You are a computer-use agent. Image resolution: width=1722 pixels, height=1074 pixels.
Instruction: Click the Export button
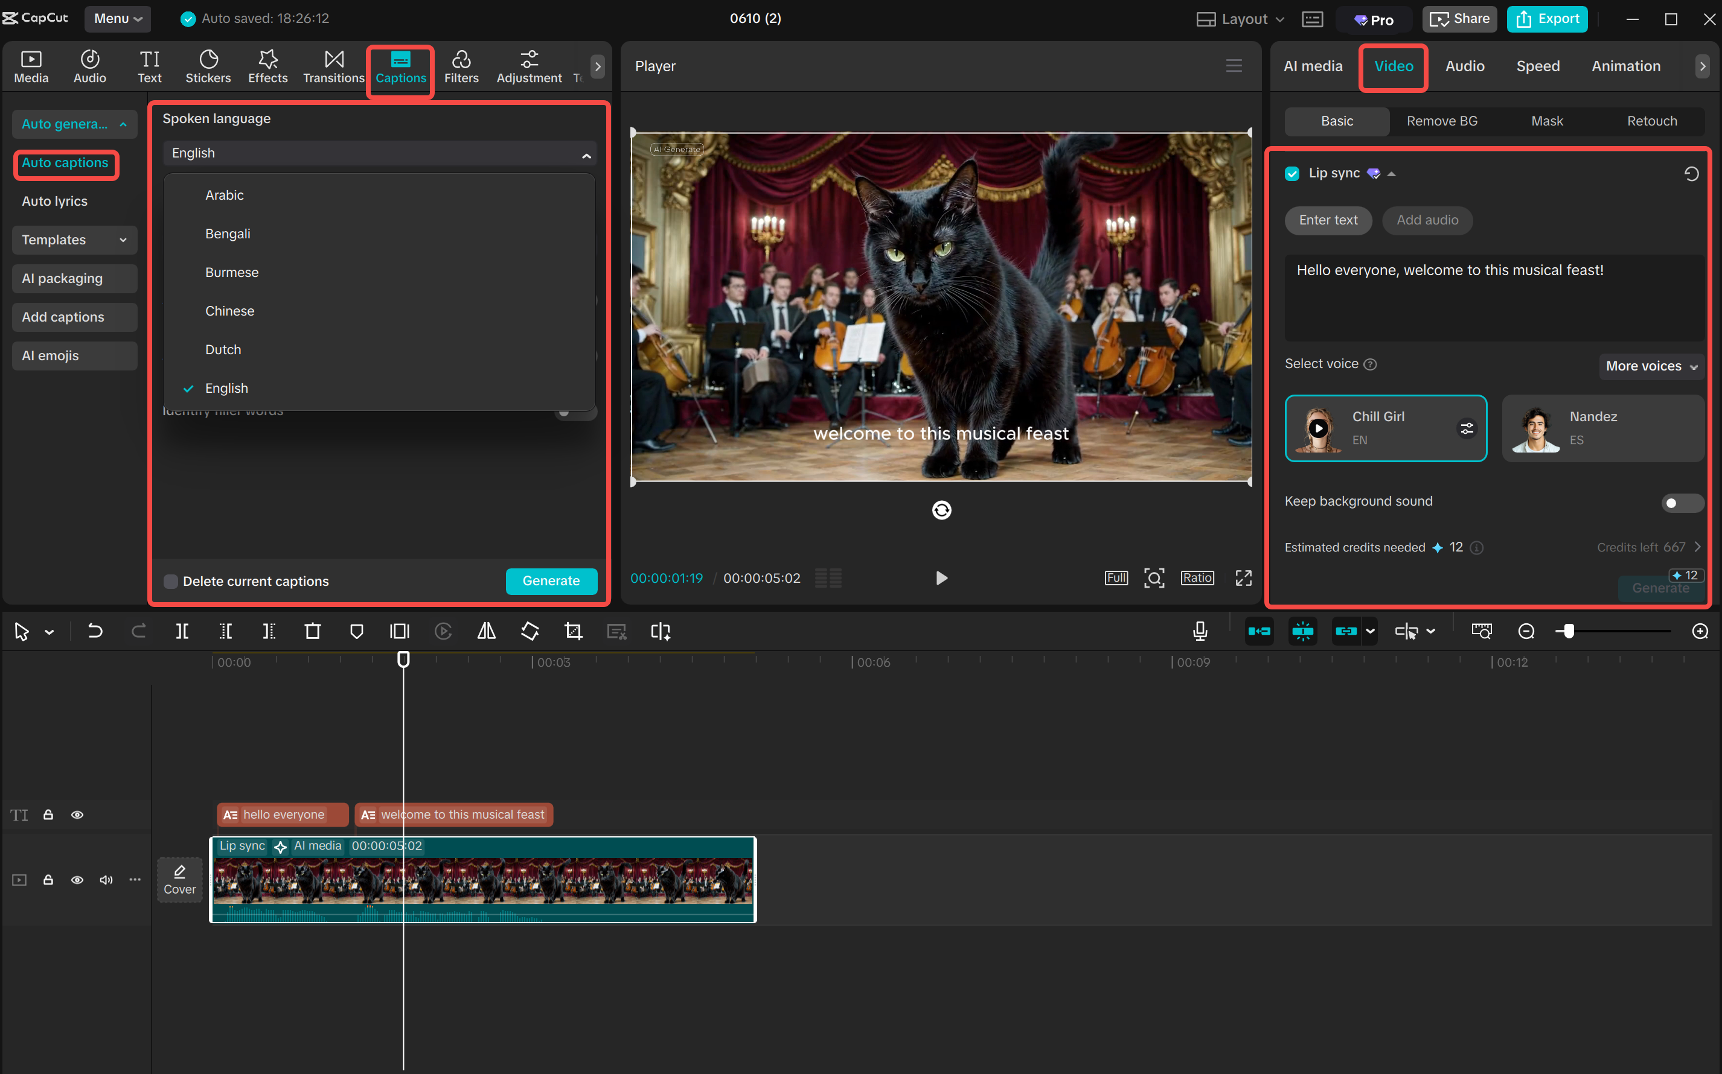pos(1547,19)
